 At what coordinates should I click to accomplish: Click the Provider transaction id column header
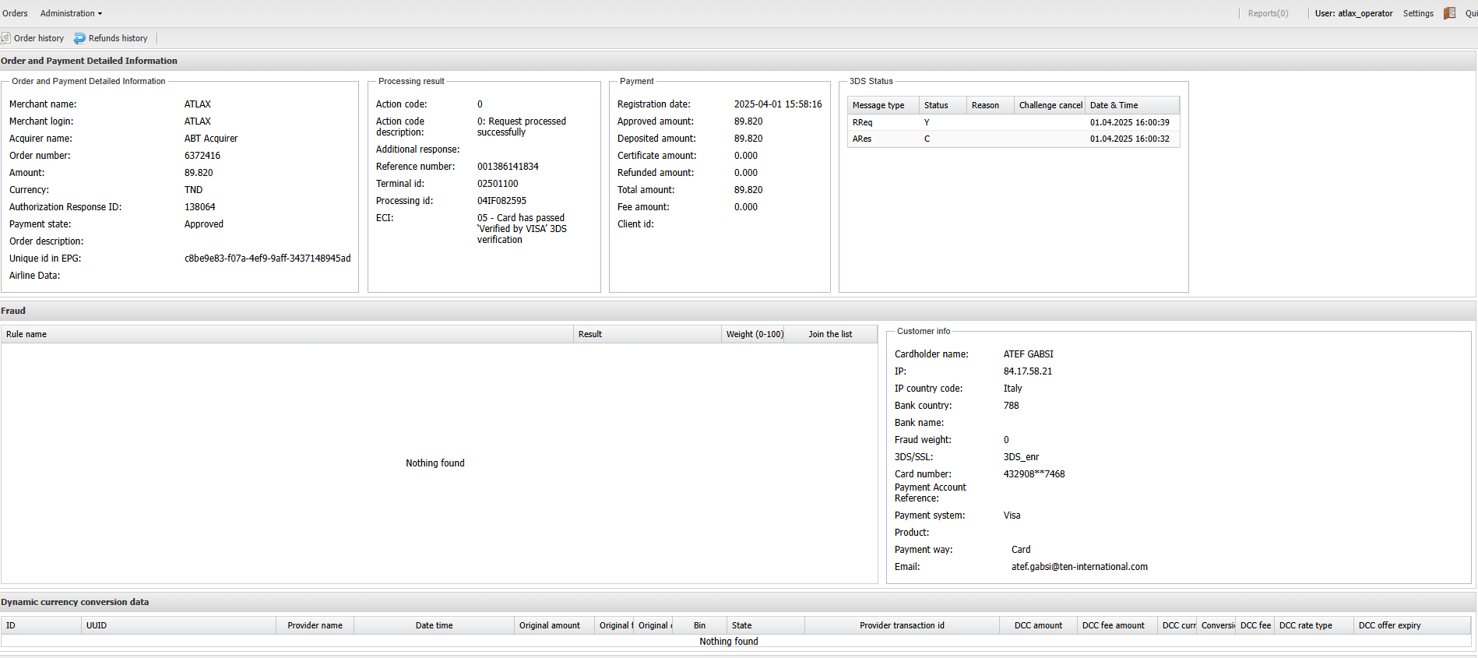pos(902,625)
